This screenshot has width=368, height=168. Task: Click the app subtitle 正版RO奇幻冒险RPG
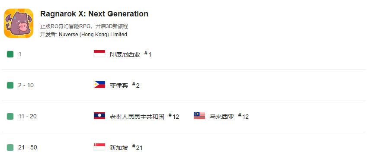click(x=66, y=26)
